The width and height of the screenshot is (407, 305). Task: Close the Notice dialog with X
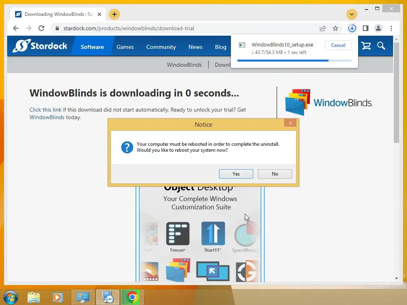coord(290,123)
